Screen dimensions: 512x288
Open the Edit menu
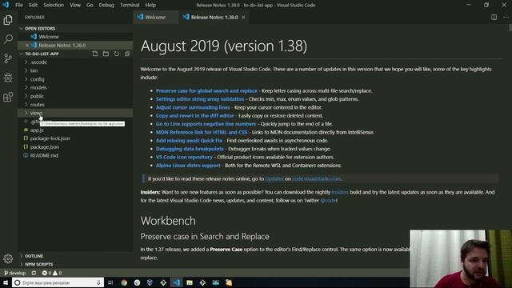(33, 5)
